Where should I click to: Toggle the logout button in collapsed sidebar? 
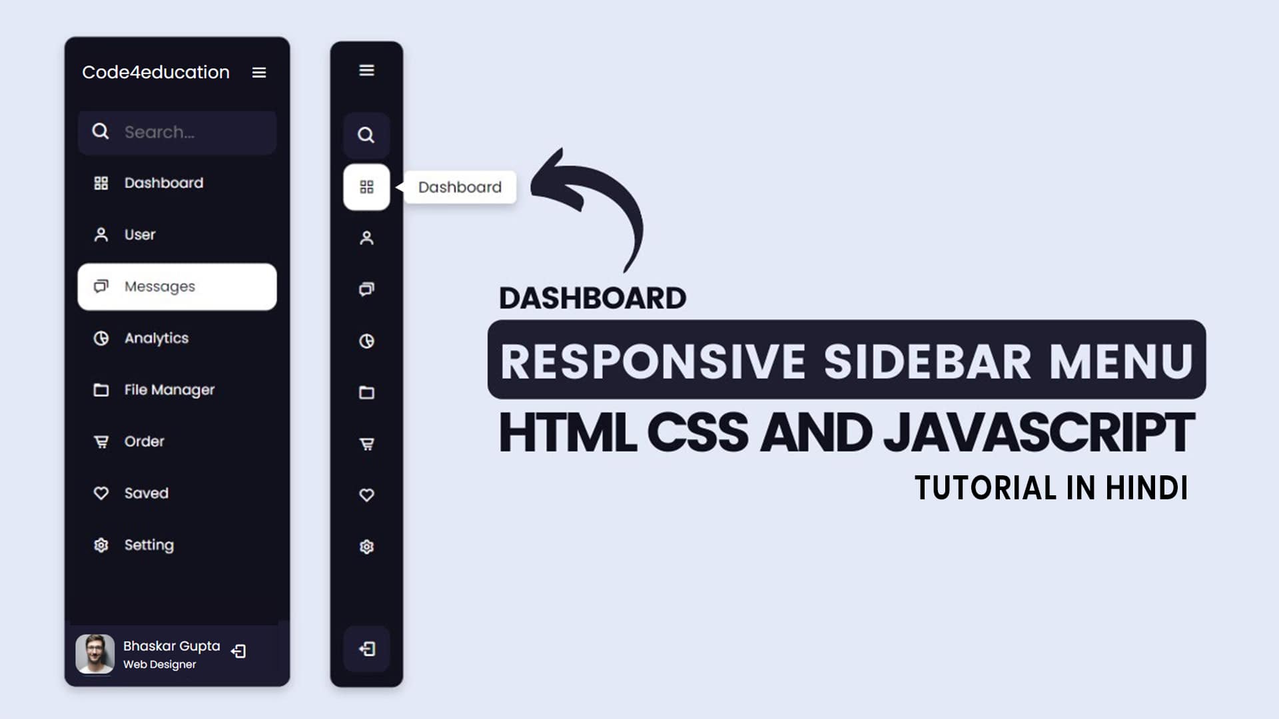366,649
